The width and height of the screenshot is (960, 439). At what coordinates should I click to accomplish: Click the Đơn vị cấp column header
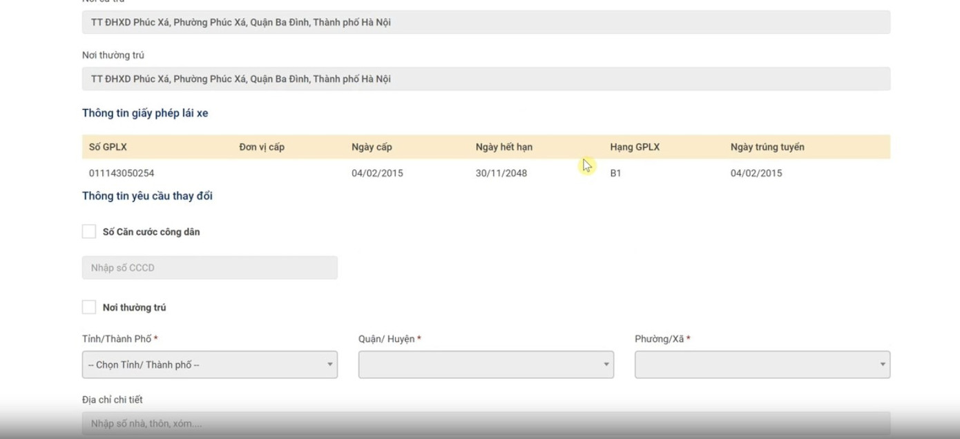262,147
